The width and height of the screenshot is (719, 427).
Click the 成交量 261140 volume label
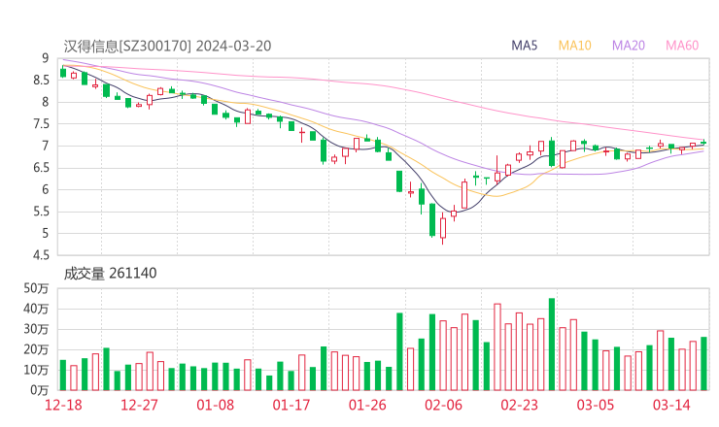coord(110,274)
